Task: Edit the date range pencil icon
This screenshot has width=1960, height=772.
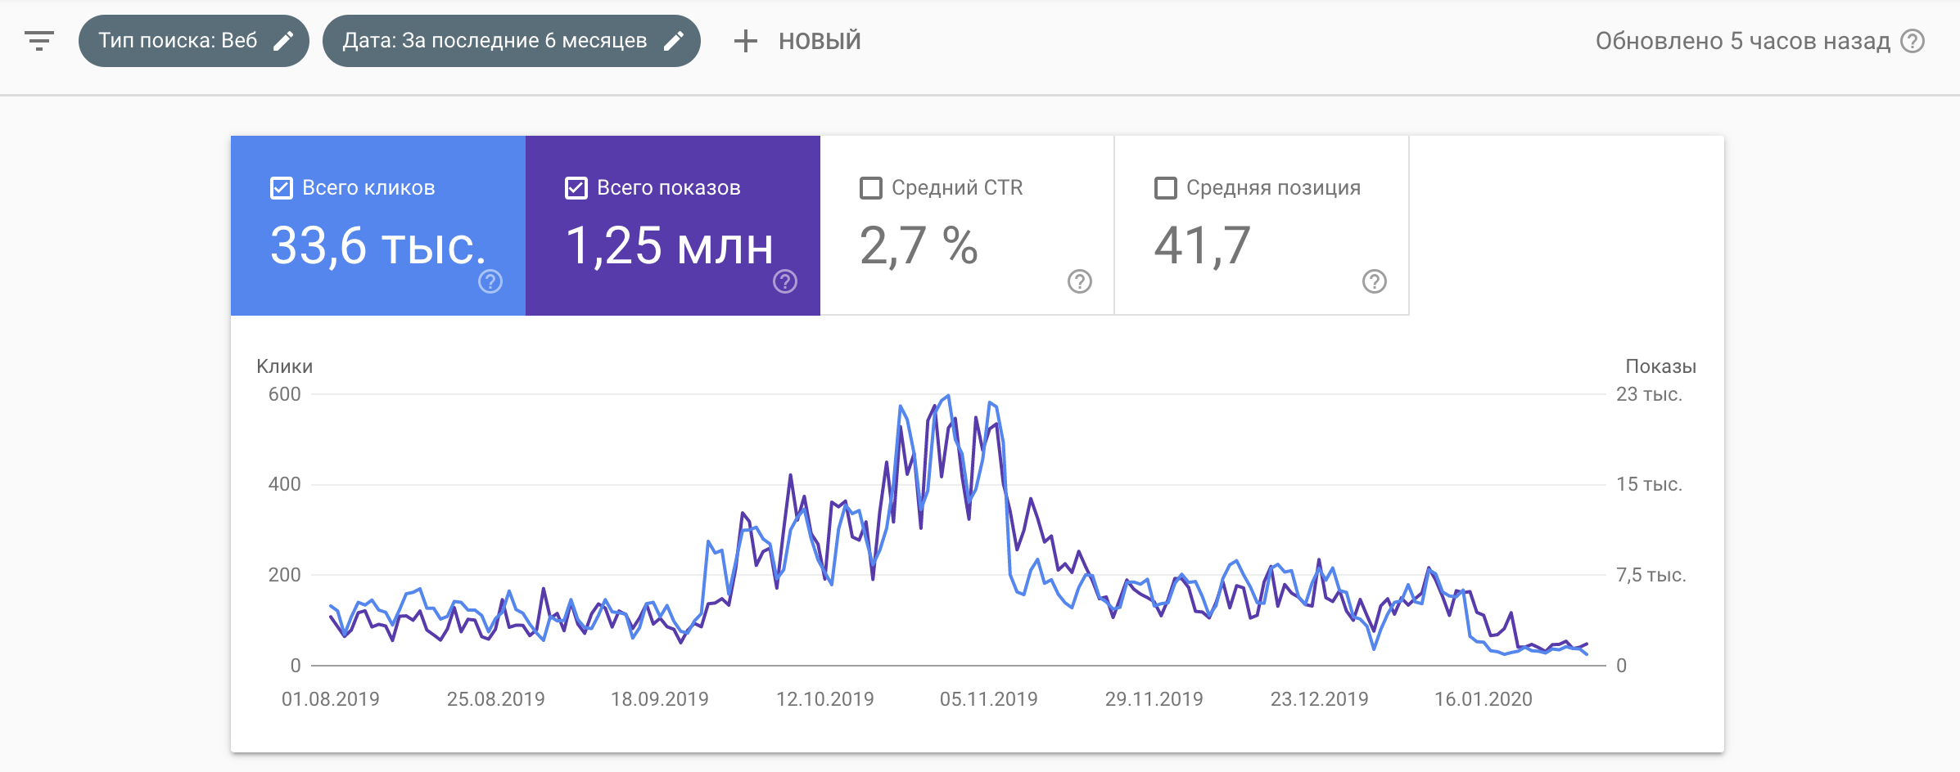Action: click(x=674, y=41)
